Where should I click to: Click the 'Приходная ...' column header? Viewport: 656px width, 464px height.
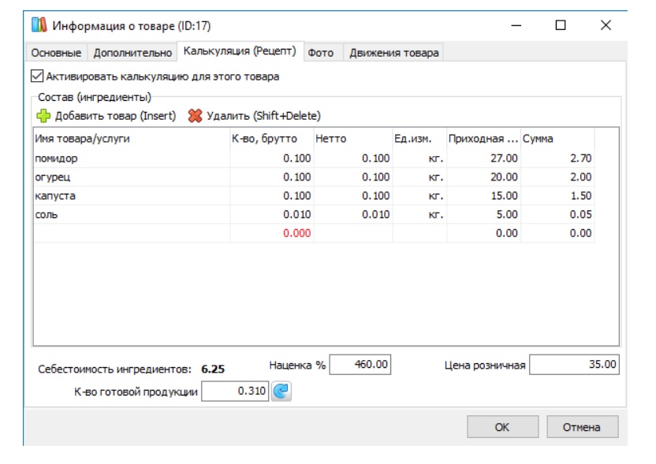pos(483,139)
